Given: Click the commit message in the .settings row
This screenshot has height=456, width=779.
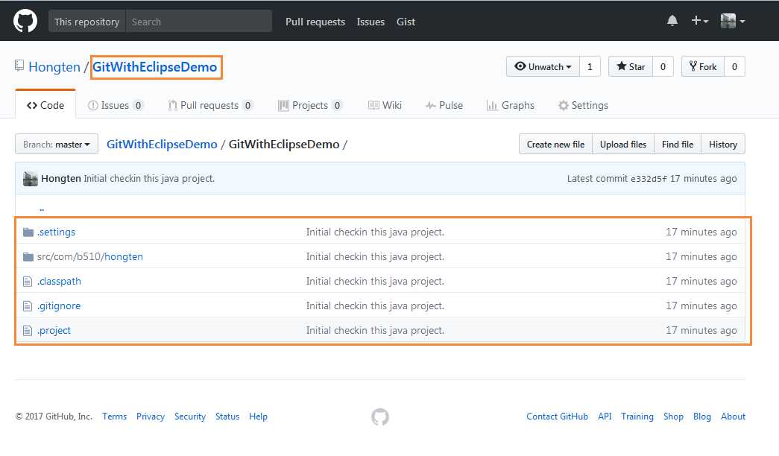Looking at the screenshot, I should click(x=375, y=232).
